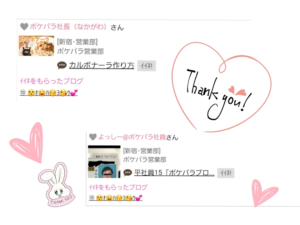Viewport: 300px width, 225px height.
Task: Click the gray heart beside よっしー@ポケパラ社員
Action: [93, 137]
